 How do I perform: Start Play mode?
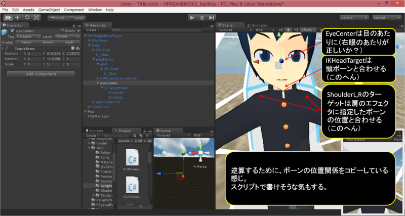point(192,18)
